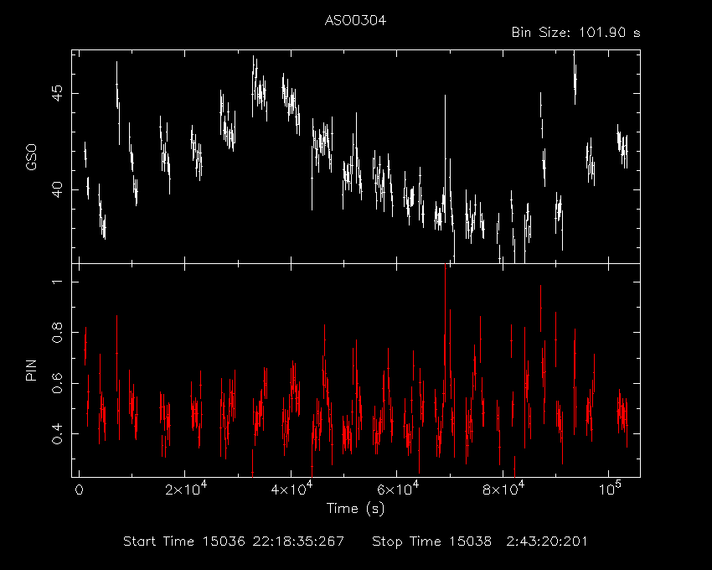Viewport: 712px width, 570px height.
Task: Select the Bin Size: 101.90 s label
Action: (575, 33)
